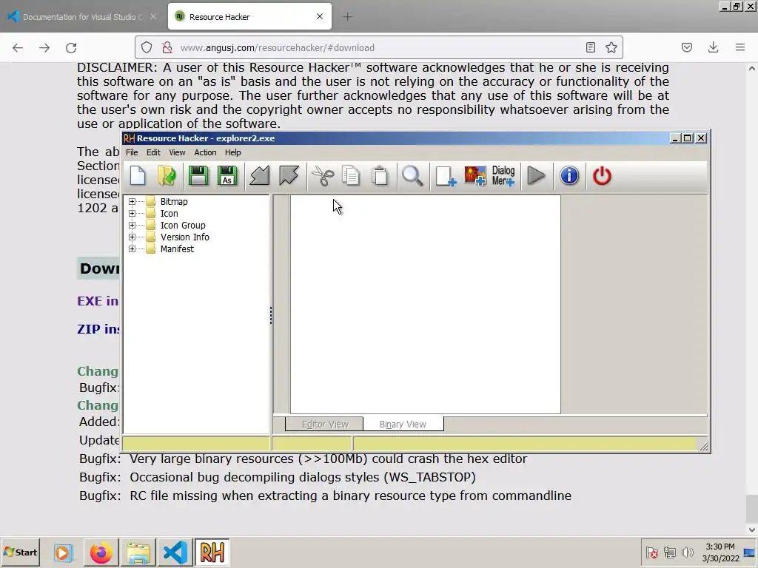758x568 pixels.
Task: Click the Resource Hacker taskbar button
Action: click(x=212, y=552)
